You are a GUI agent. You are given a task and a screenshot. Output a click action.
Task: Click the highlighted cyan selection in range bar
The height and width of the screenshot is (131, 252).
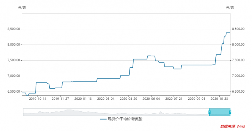pos(220,112)
